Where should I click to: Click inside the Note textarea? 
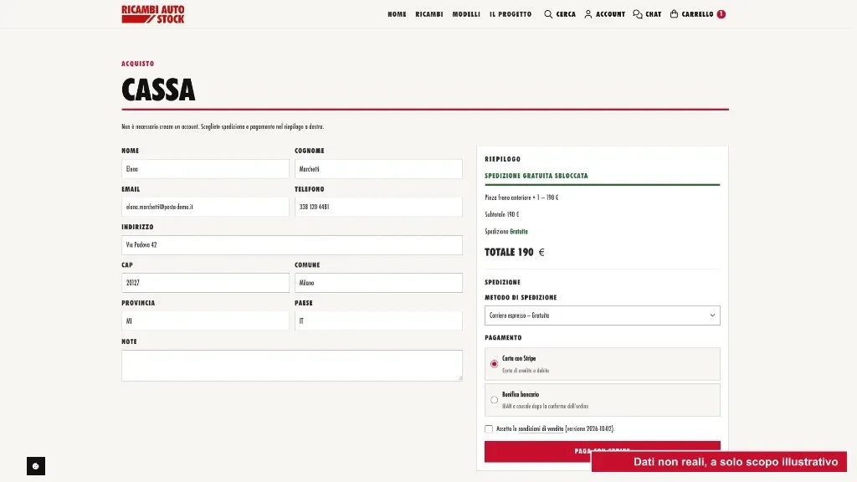(292, 365)
